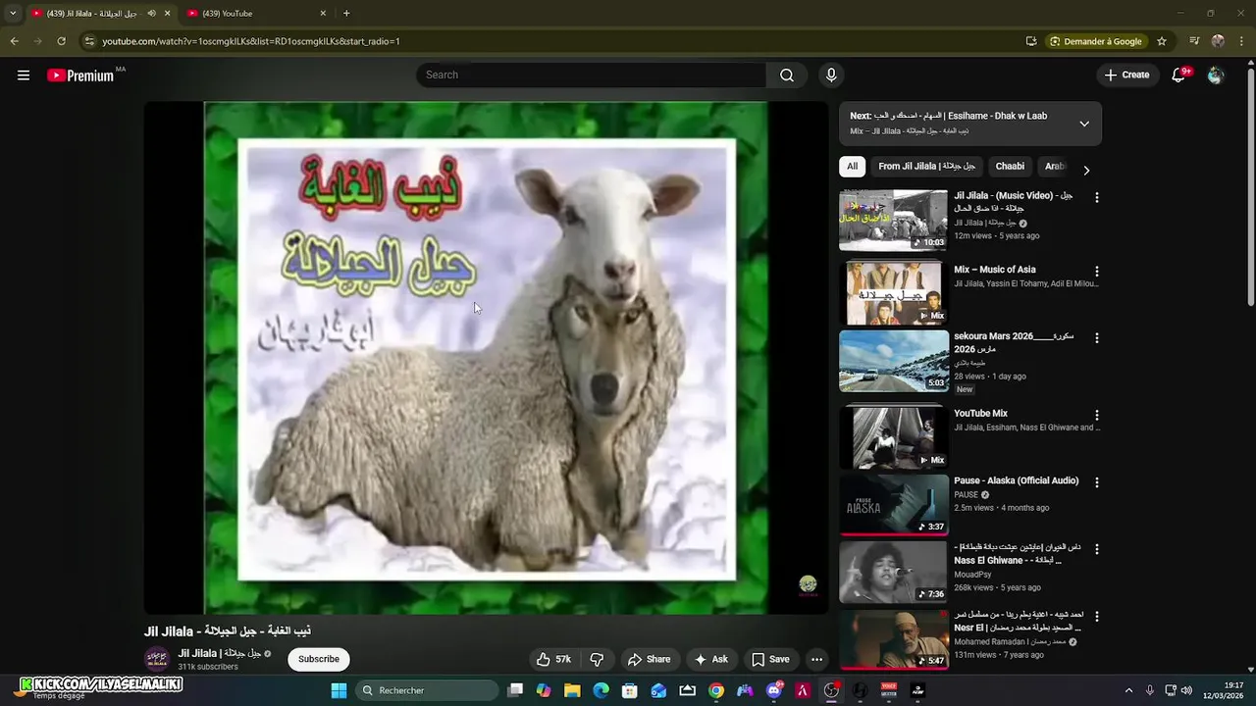Click the search magnifier button
The image size is (1256, 706).
[787, 76]
